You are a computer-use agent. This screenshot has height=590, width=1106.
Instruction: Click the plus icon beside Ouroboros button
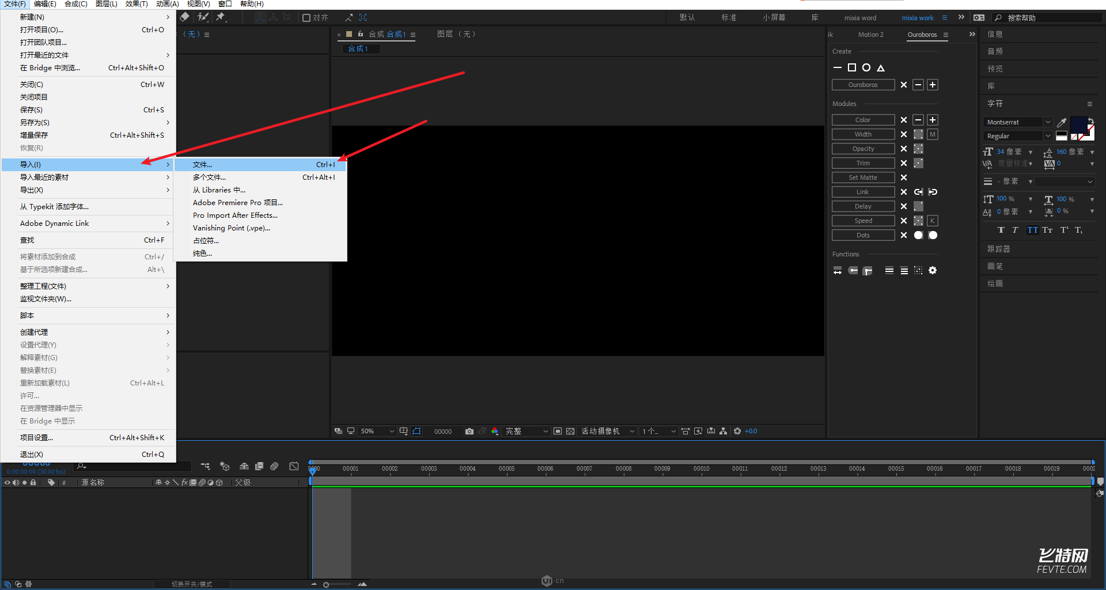pyautogui.click(x=933, y=85)
